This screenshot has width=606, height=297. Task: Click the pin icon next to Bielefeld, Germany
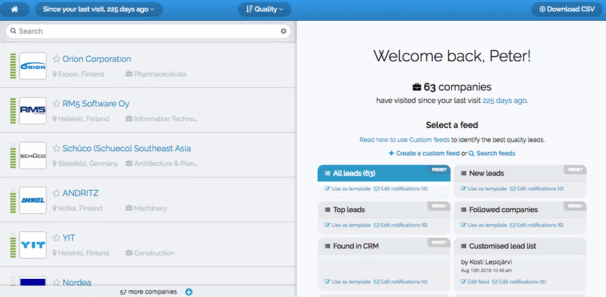coord(55,163)
